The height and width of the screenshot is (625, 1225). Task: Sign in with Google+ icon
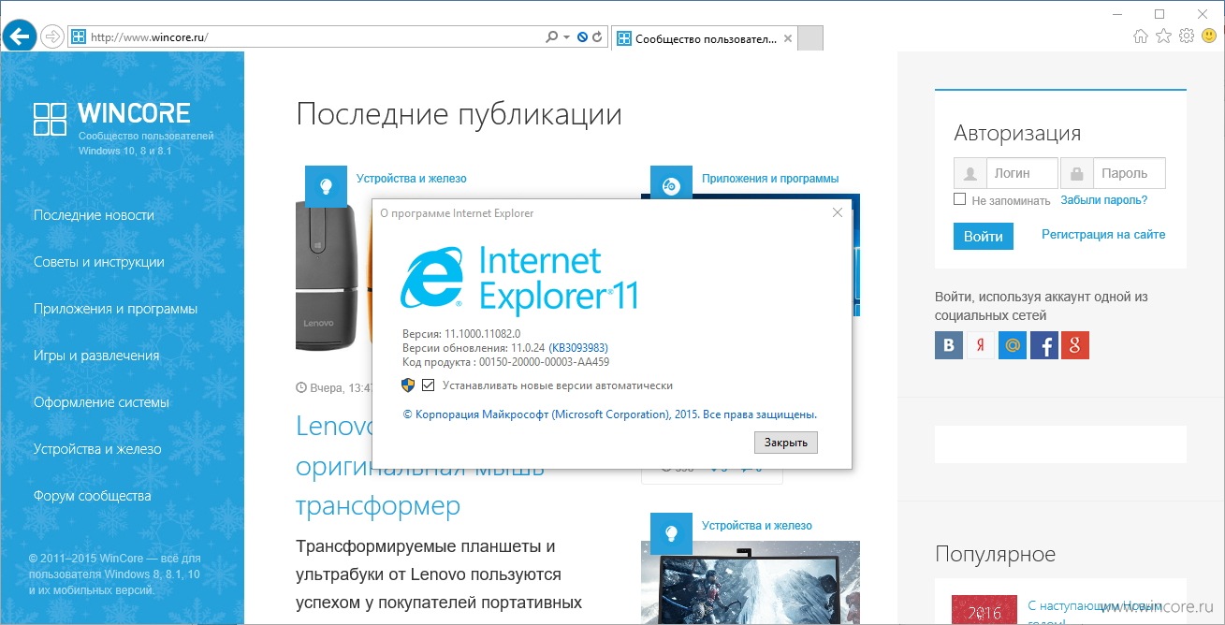click(1075, 345)
